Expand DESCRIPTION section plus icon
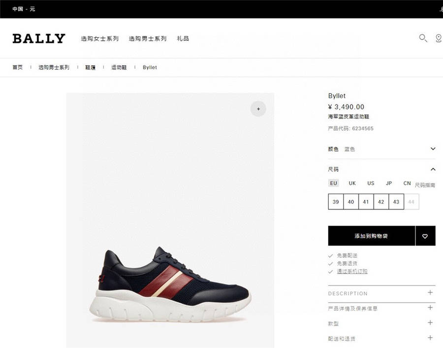 430,292
